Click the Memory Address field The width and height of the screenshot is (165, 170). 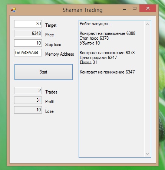[x=28, y=53]
